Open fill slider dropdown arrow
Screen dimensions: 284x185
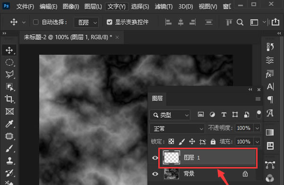pyautogui.click(x=257, y=142)
